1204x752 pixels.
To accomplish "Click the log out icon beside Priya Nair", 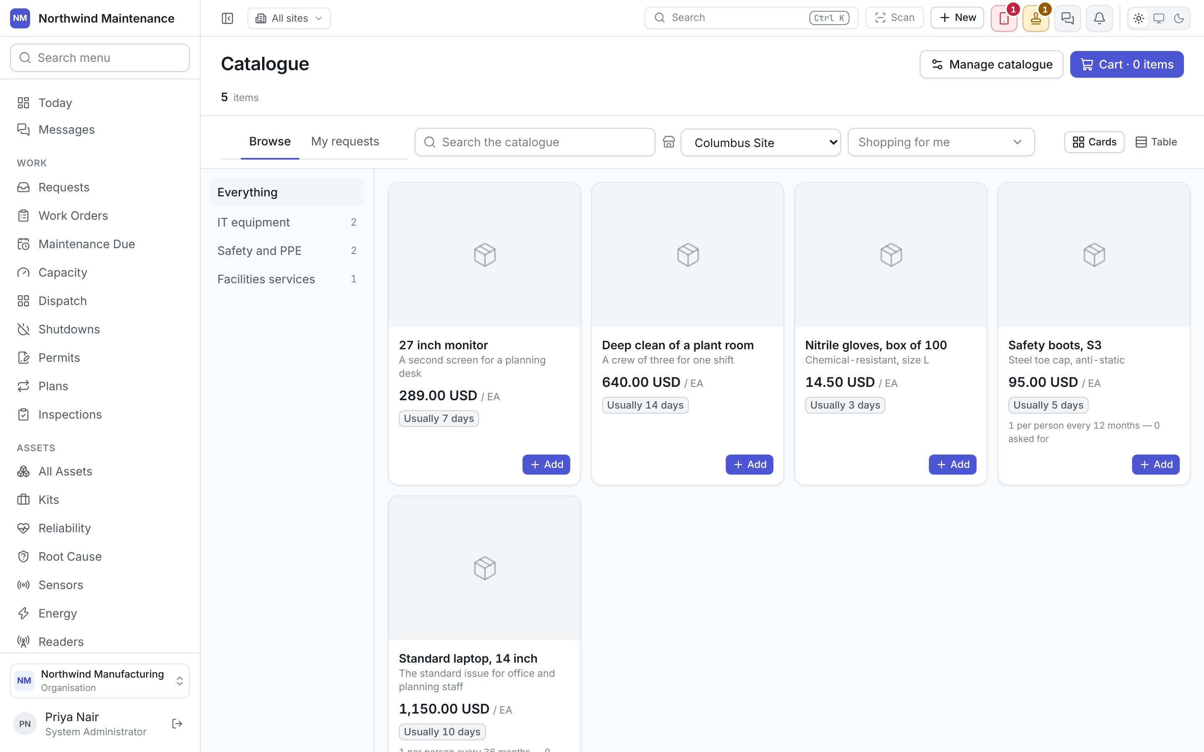I will pos(176,724).
